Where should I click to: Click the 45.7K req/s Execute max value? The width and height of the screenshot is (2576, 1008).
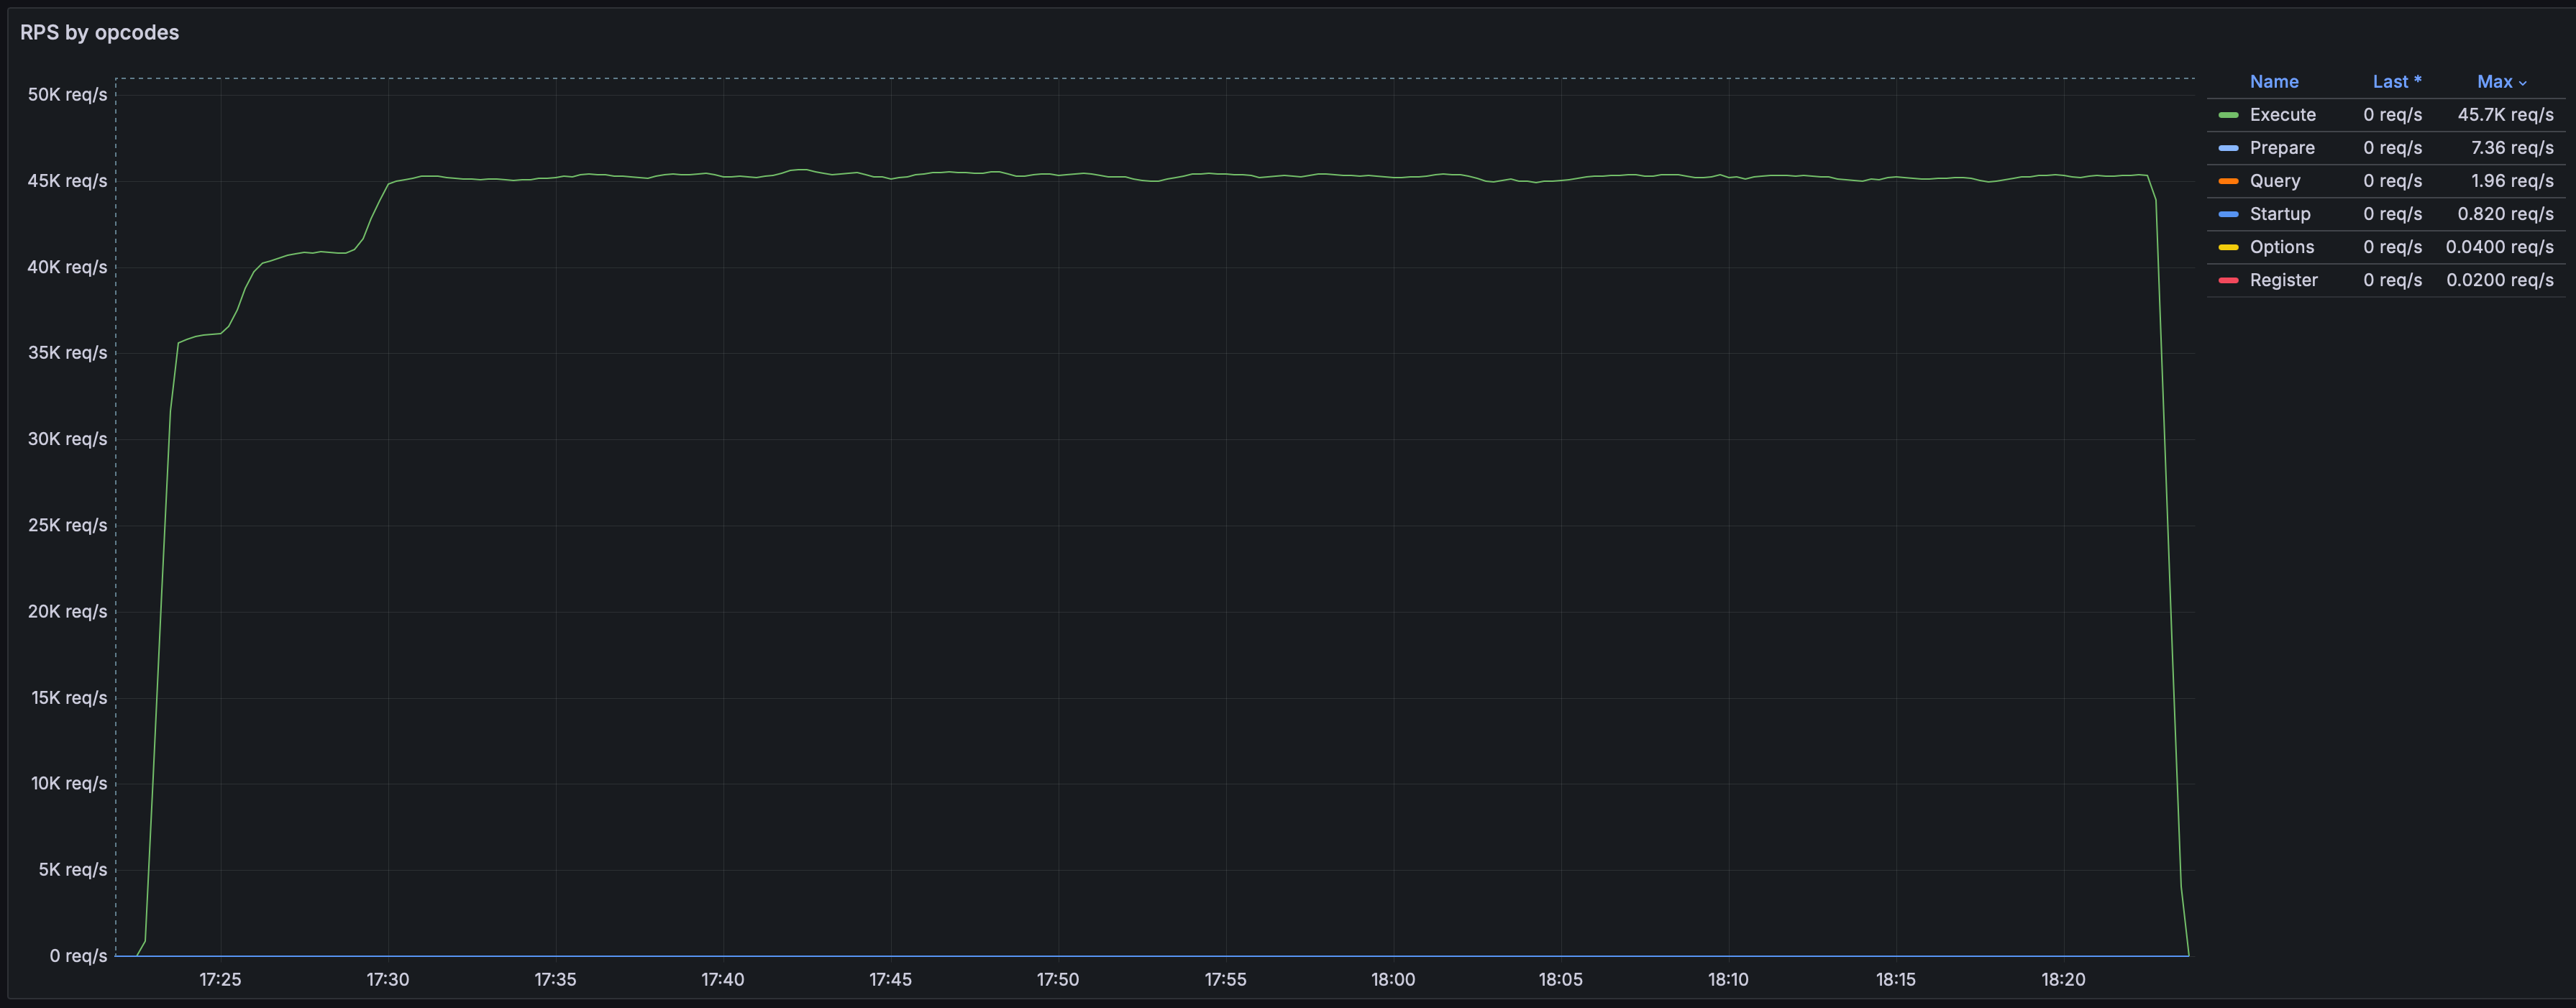click(2505, 115)
